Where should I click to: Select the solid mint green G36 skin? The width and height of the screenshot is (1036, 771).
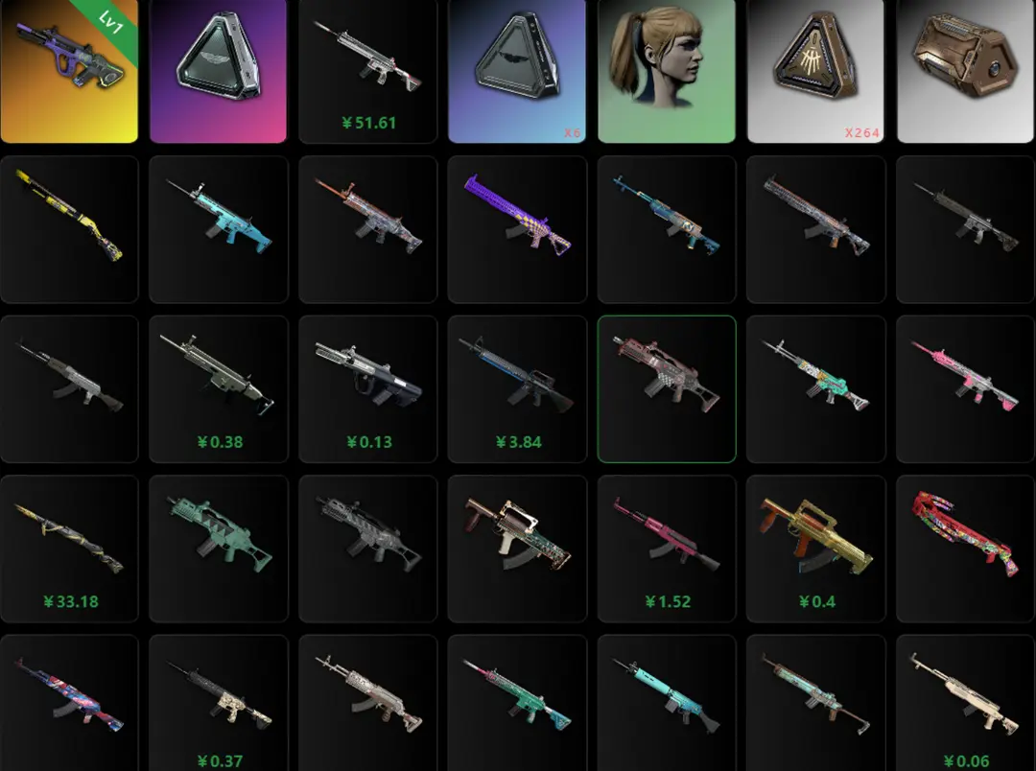coord(219,549)
